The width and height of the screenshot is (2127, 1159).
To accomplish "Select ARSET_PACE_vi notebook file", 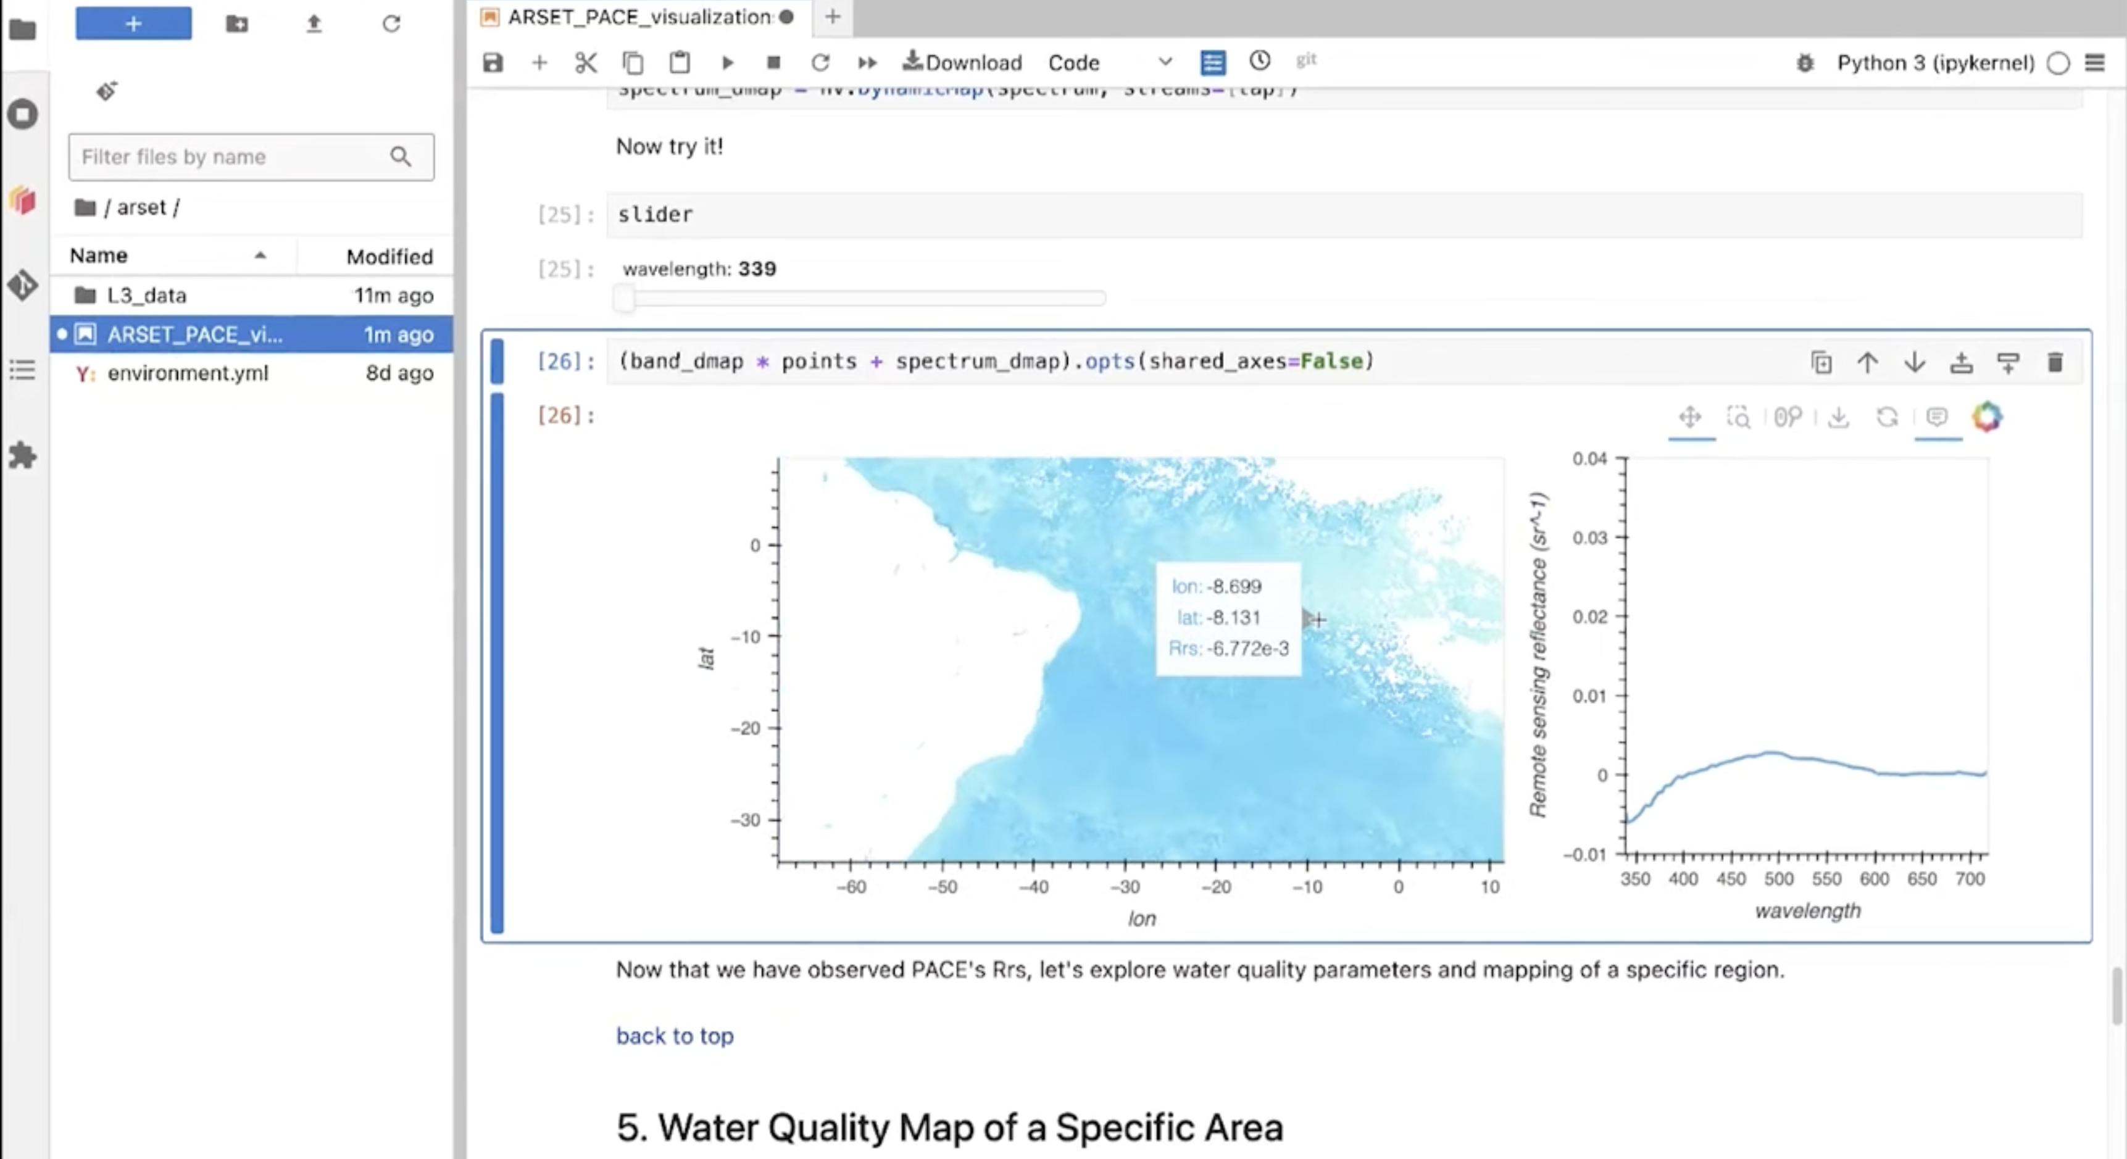I will (251, 334).
